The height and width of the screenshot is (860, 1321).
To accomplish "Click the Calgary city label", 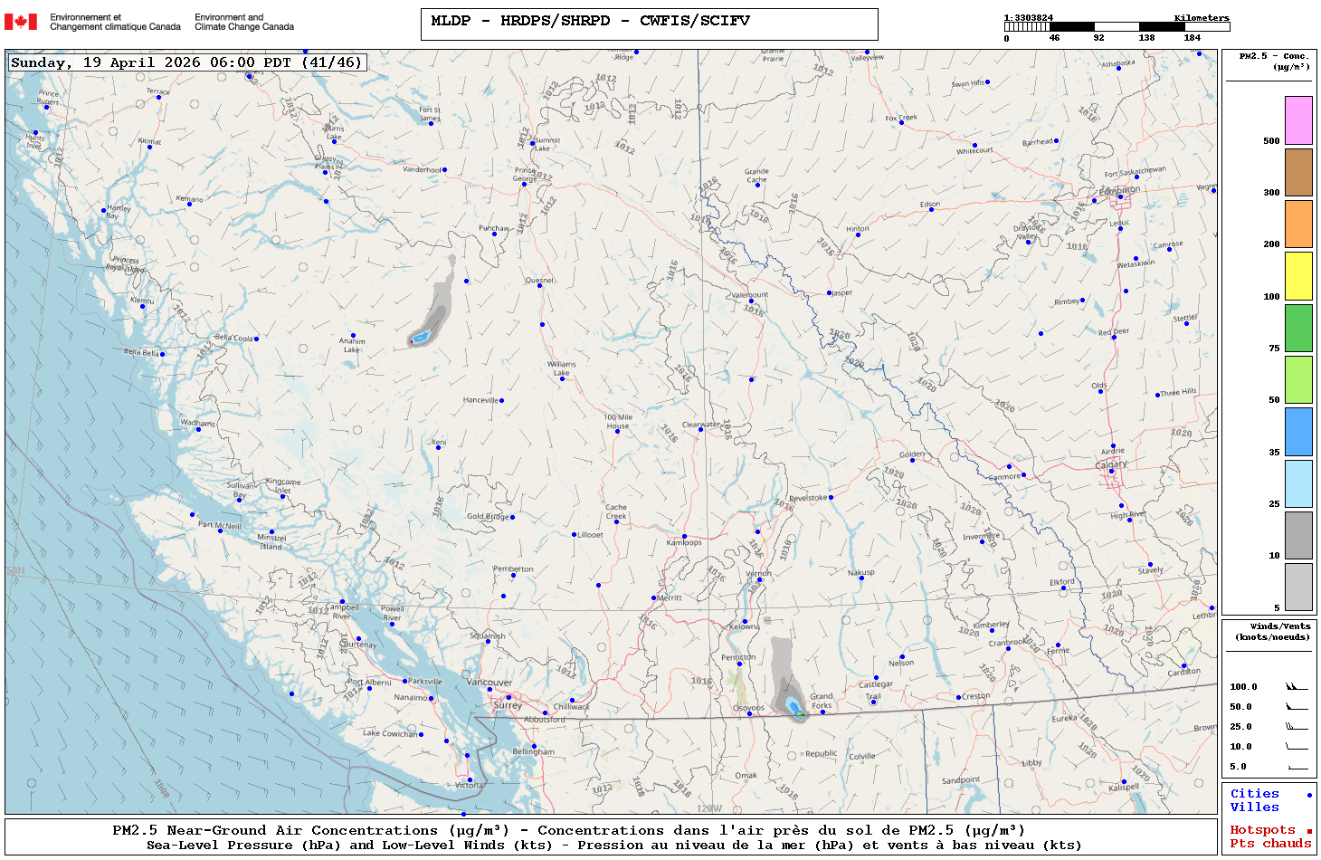I will click(x=1111, y=464).
